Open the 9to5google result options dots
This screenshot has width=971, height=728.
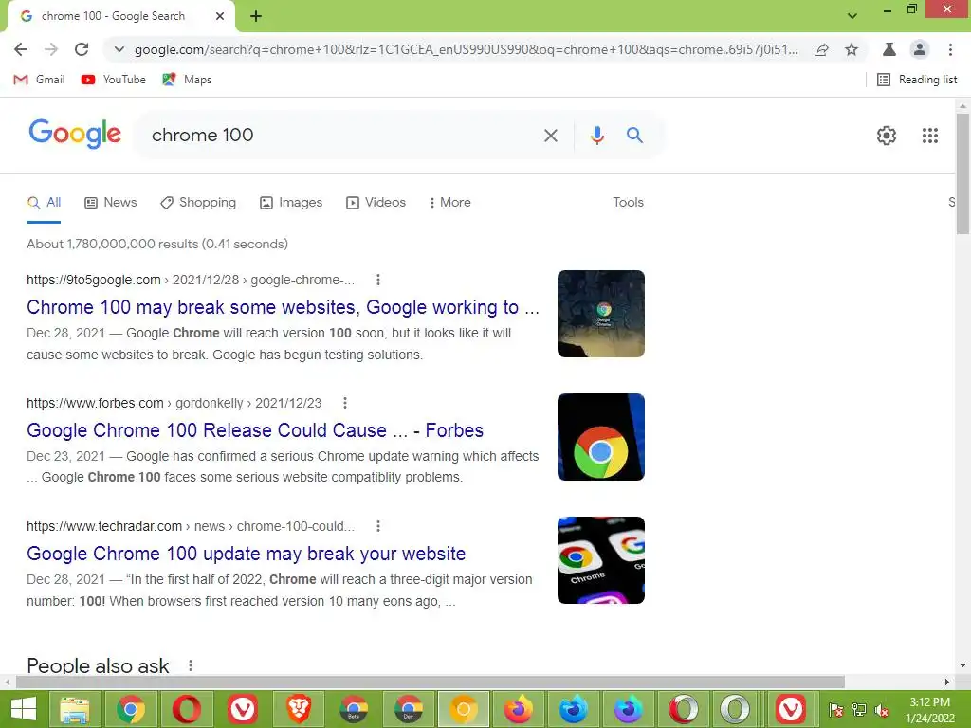377,280
